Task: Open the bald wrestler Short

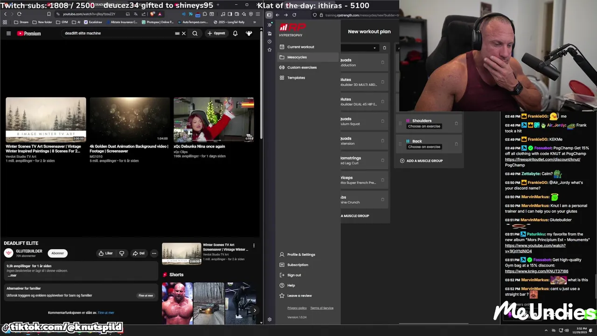Action: tap(177, 303)
